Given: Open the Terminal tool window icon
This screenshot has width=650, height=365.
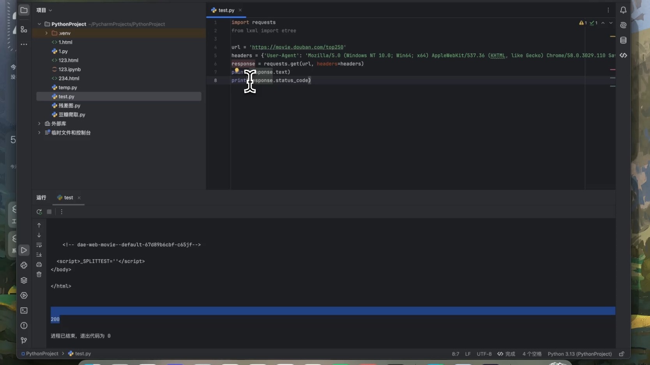Looking at the screenshot, I should pyautogui.click(x=24, y=311).
